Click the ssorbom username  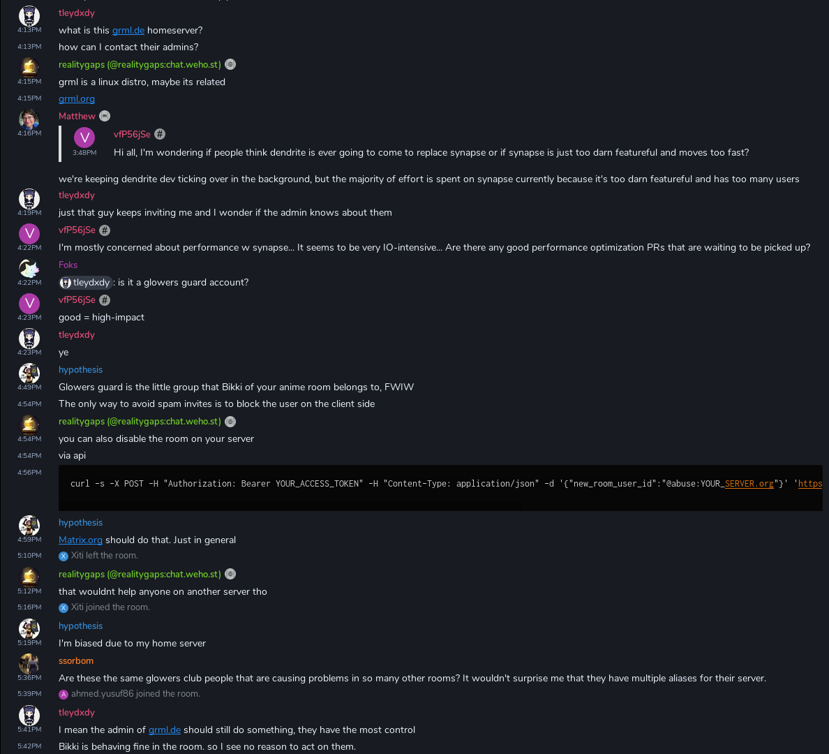[x=76, y=660]
